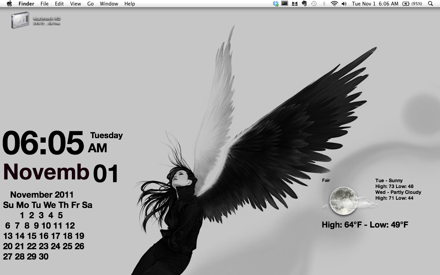
Task: Click the Tuesday weekday label
Action: pos(107,135)
